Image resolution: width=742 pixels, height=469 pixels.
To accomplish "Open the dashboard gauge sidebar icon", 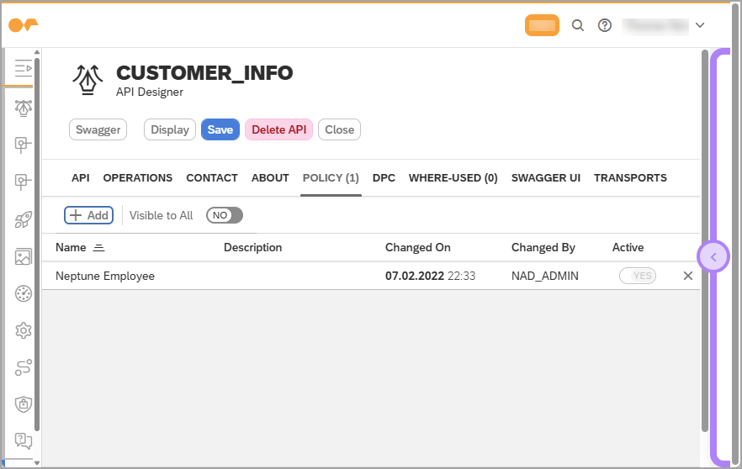I will 24,293.
